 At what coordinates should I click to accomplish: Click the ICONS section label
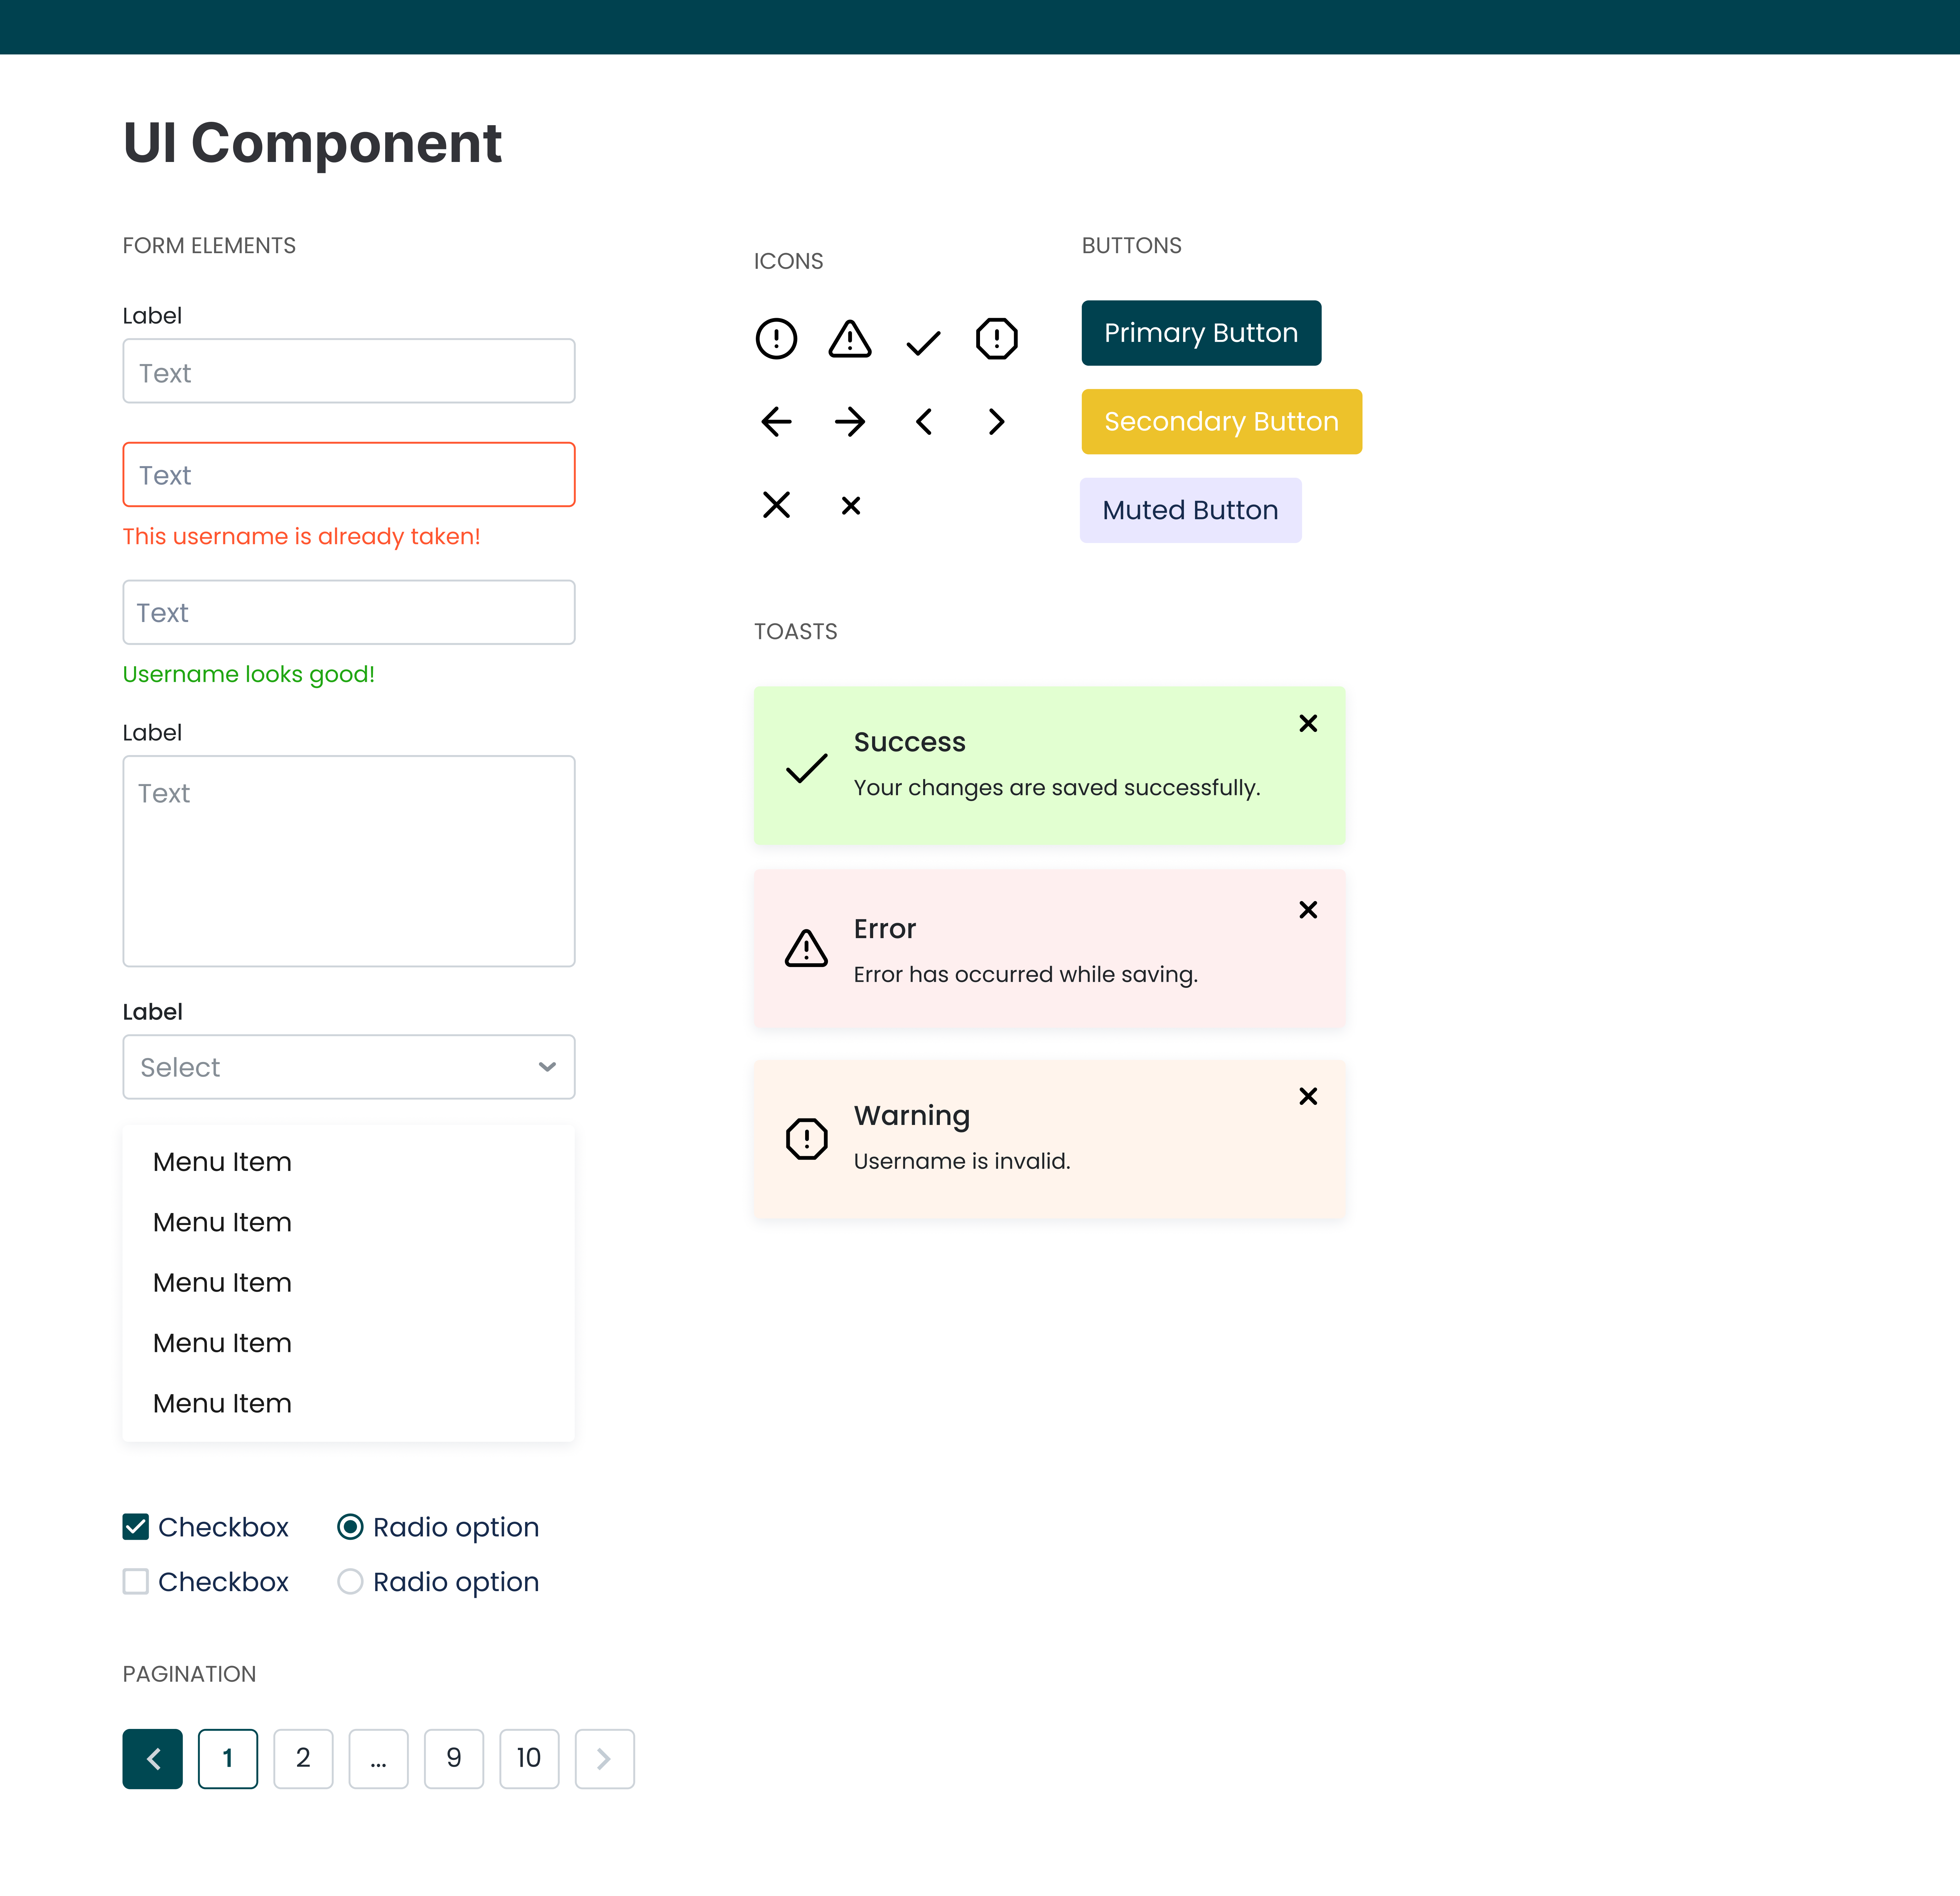tap(789, 262)
